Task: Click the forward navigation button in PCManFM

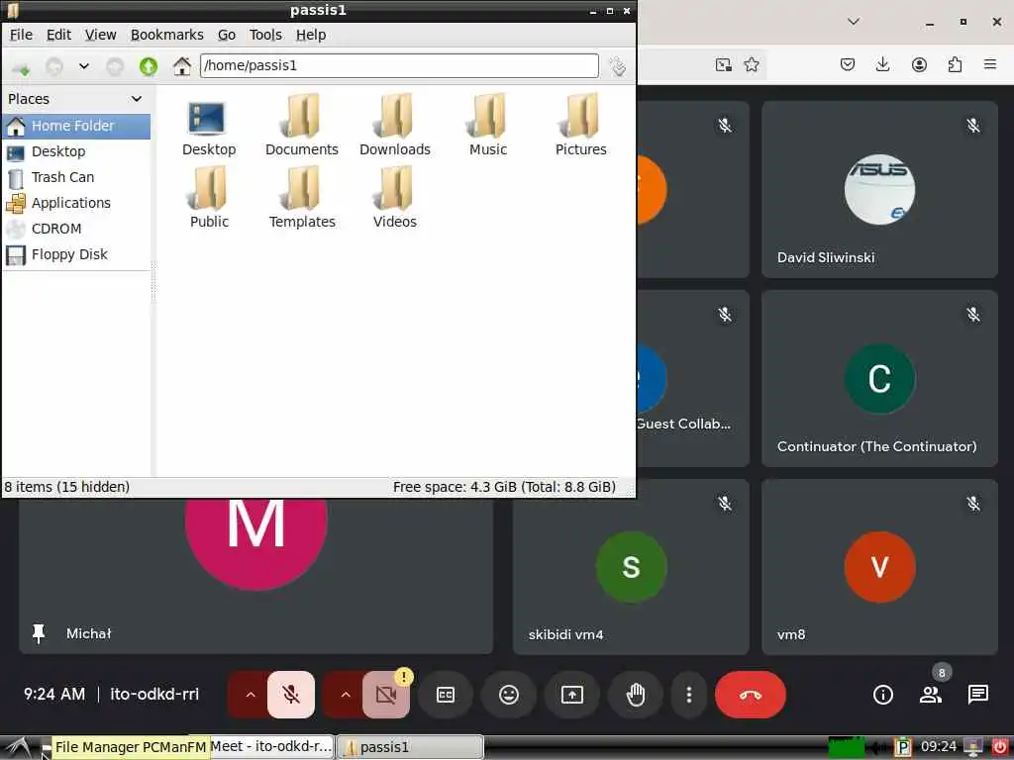Action: pos(115,66)
